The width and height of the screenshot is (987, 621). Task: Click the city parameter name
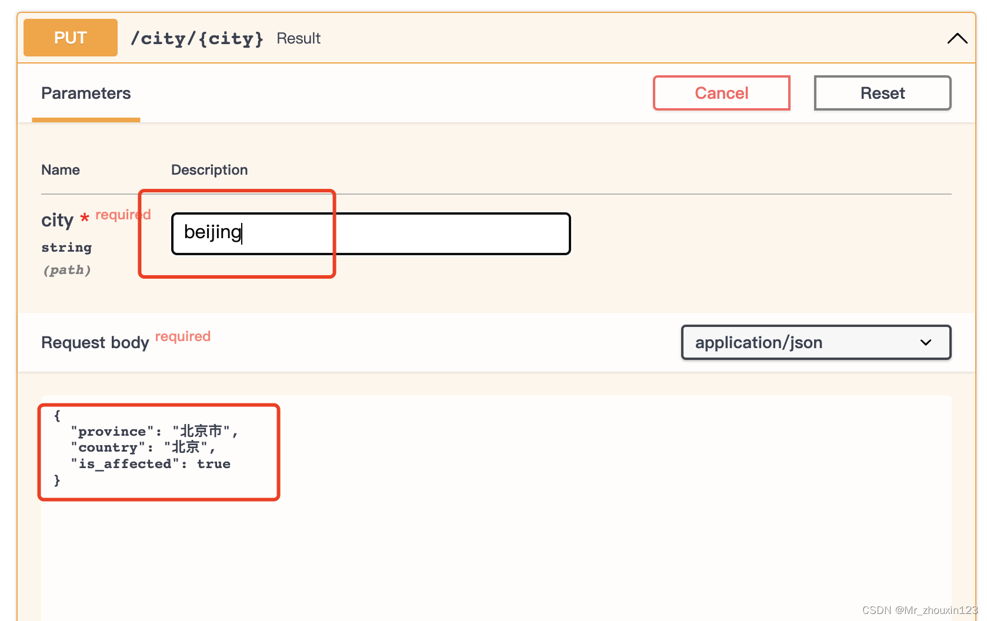point(57,220)
